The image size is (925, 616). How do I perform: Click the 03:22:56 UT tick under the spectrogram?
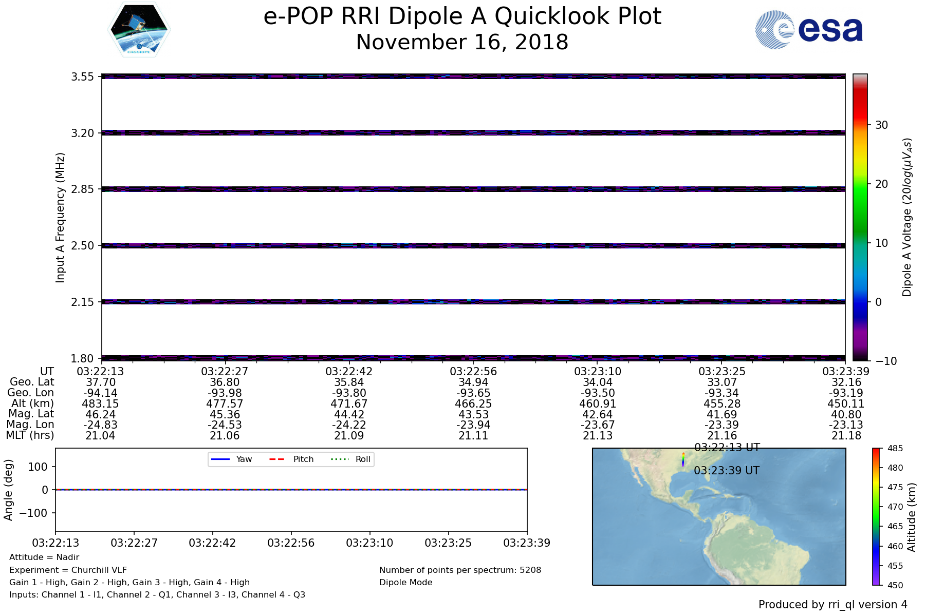click(x=473, y=372)
